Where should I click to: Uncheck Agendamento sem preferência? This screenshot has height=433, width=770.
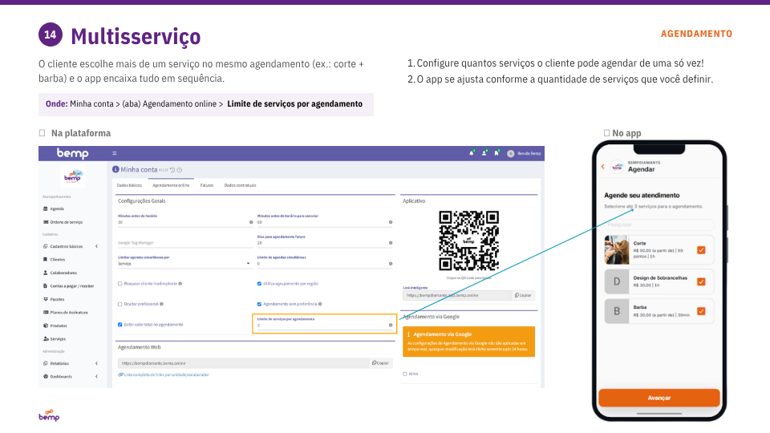tap(259, 305)
